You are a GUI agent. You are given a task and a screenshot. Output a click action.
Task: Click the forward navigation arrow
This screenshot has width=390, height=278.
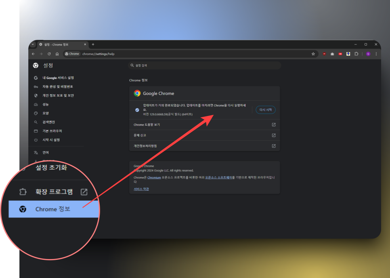[41, 54]
